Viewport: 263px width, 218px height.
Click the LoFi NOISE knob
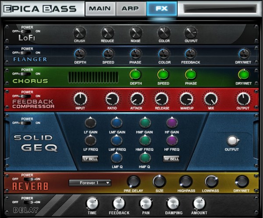point(136,33)
